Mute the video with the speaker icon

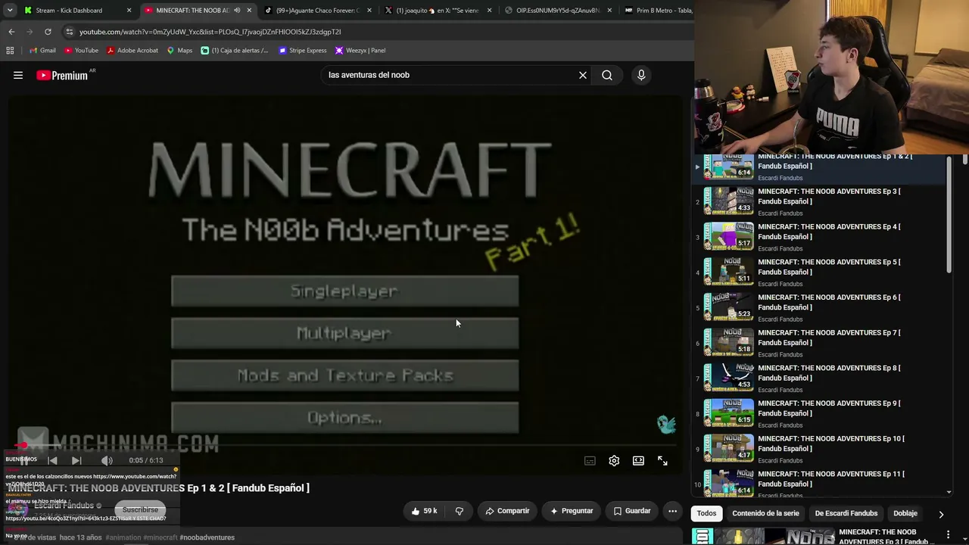tap(107, 460)
